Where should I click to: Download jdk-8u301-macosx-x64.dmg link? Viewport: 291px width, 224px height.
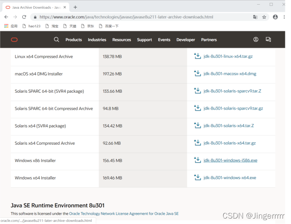click(x=230, y=74)
